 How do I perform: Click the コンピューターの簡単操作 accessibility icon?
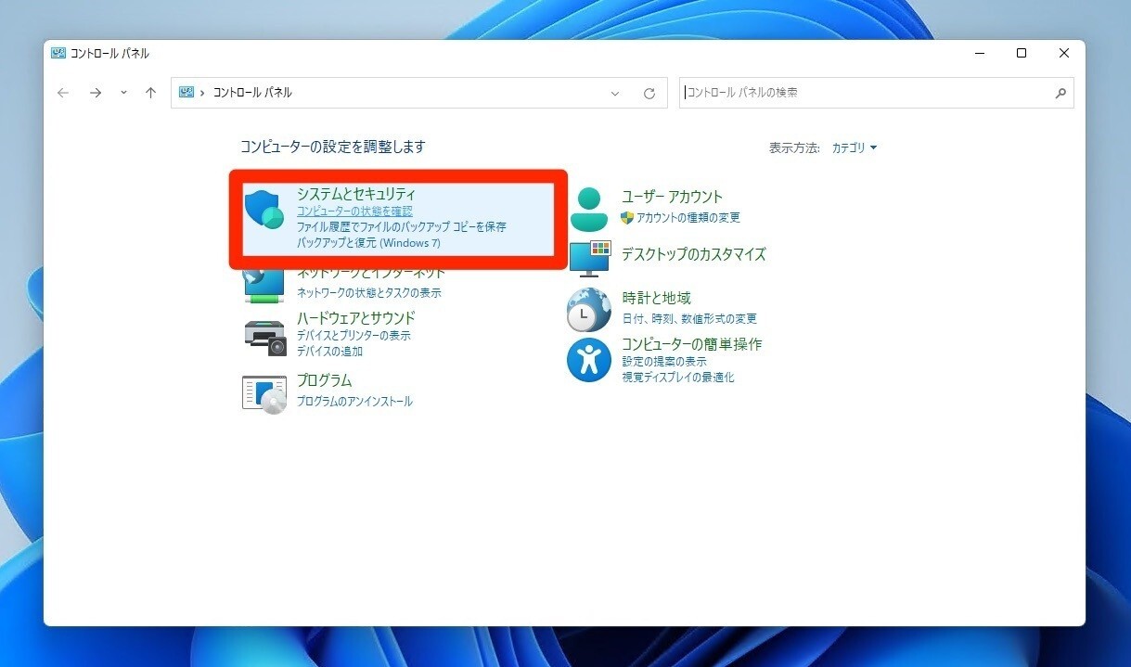click(589, 360)
